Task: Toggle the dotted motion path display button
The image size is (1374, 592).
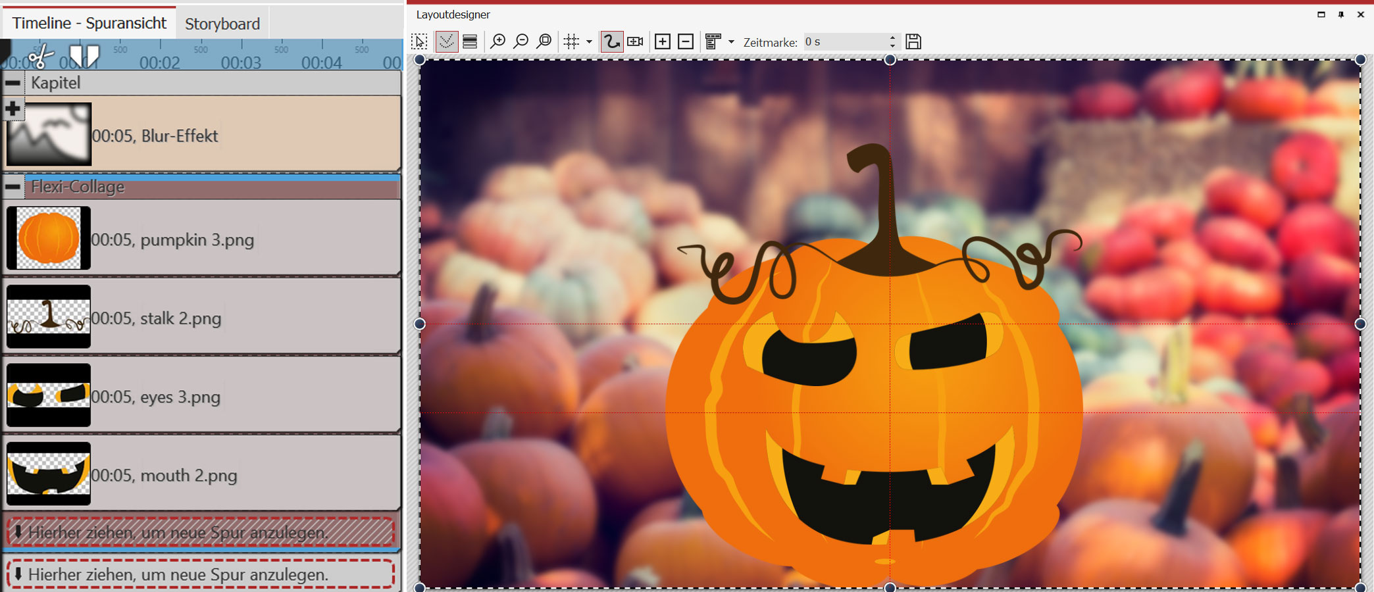Action: pos(446,41)
